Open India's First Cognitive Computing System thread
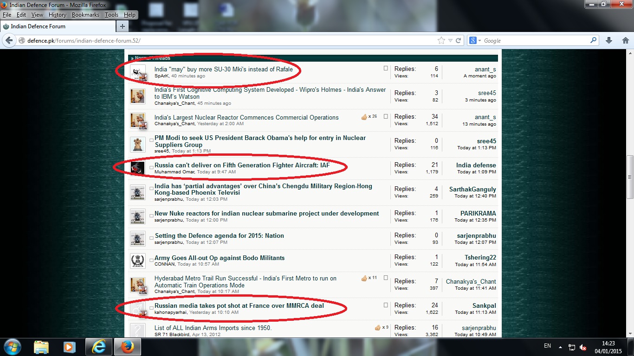 click(x=270, y=93)
